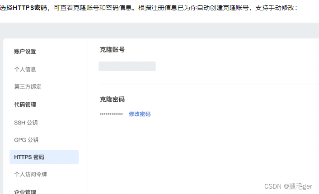Click the 代码管理 section header
Screen dimensions: 319x194
tap(25, 104)
